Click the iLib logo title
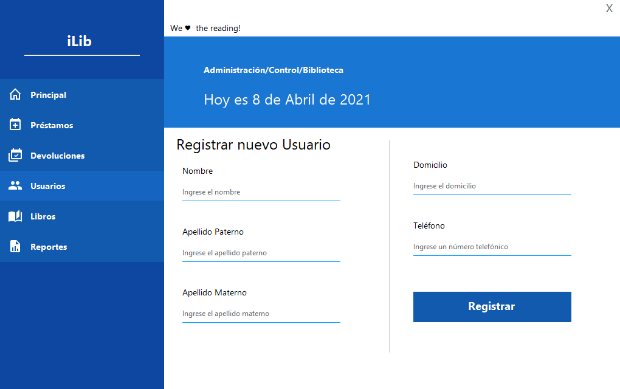Screen dimensions: 620x389 [x=80, y=41]
